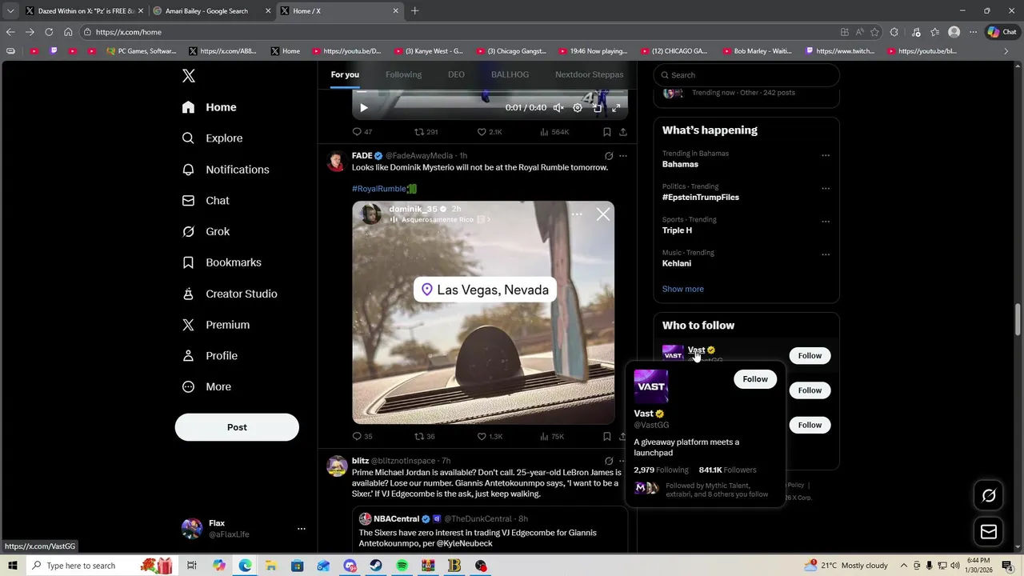Click the video progress bar
1024x576 pixels.
point(490,94)
